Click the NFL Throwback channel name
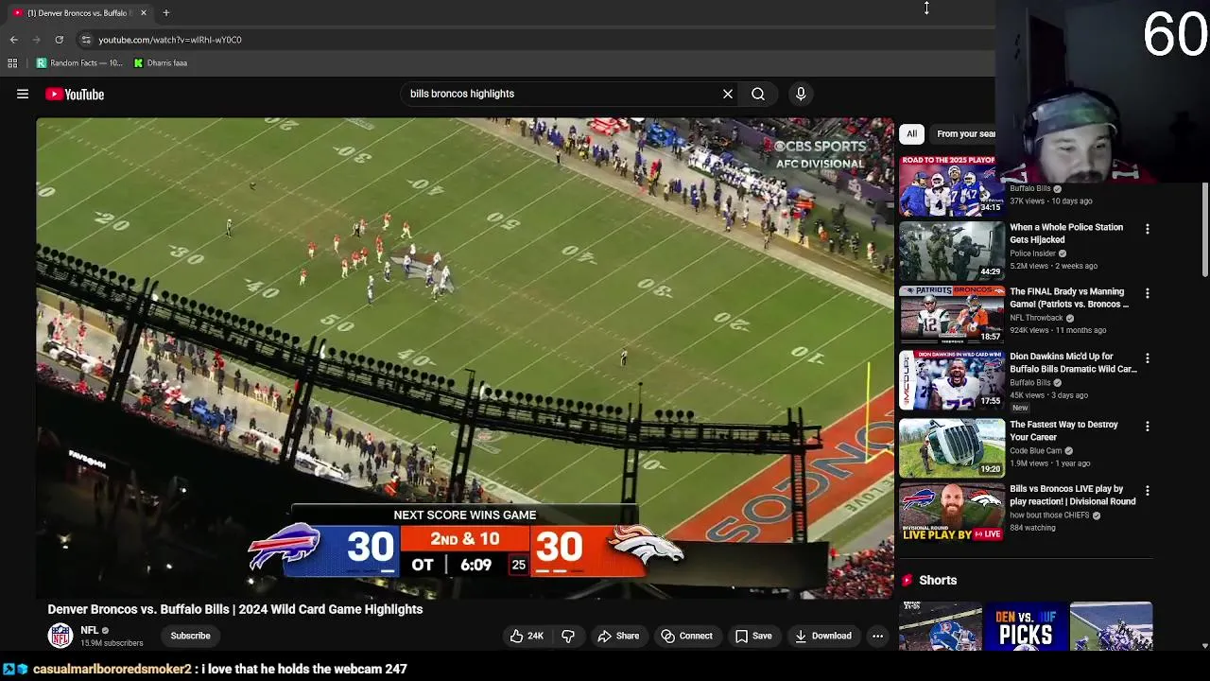1210x681 pixels. [x=1036, y=318]
